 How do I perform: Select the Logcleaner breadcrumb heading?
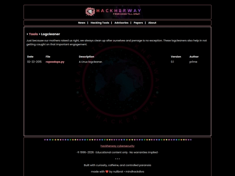[50, 34]
